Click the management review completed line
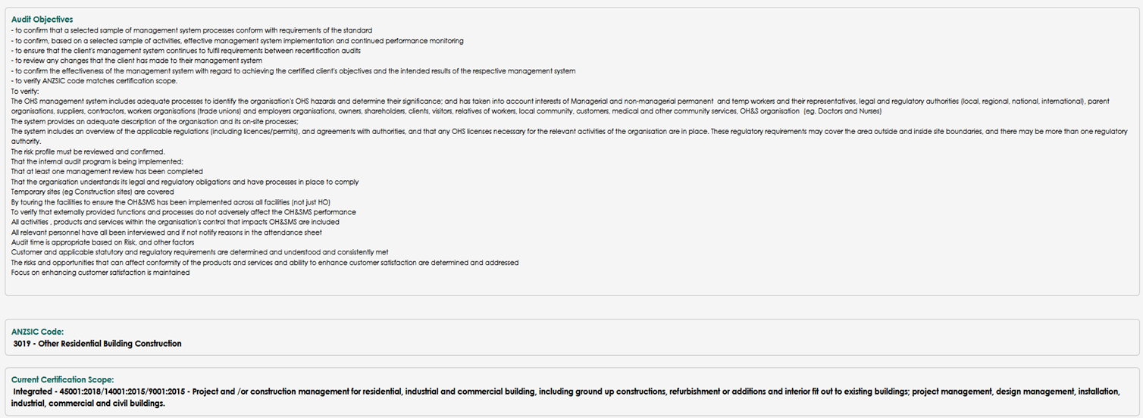This screenshot has width=1143, height=418. click(107, 172)
